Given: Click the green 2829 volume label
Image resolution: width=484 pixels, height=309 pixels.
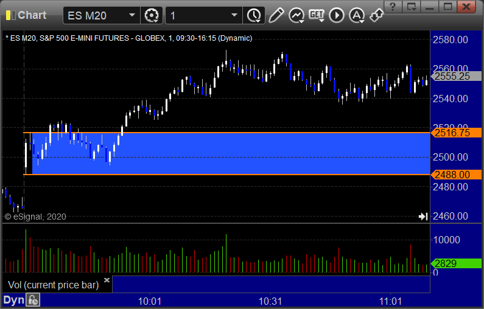Looking at the screenshot, I should click(x=457, y=263).
